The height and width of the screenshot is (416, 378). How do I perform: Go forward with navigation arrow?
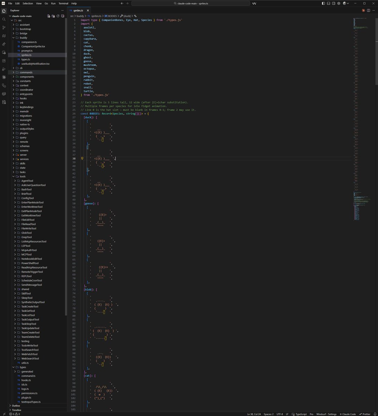[x=127, y=3]
